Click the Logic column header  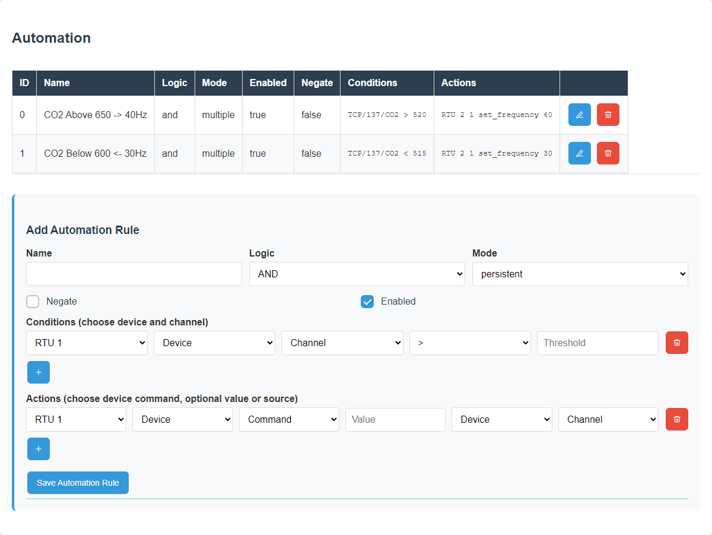coord(174,83)
